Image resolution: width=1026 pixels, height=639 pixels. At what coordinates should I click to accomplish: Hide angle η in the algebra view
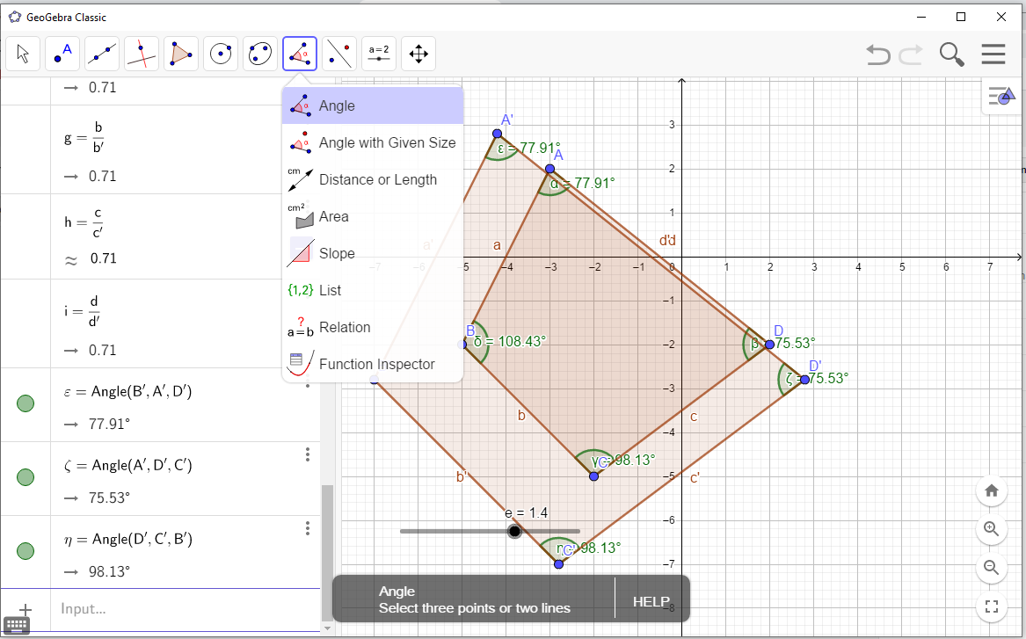[25, 551]
